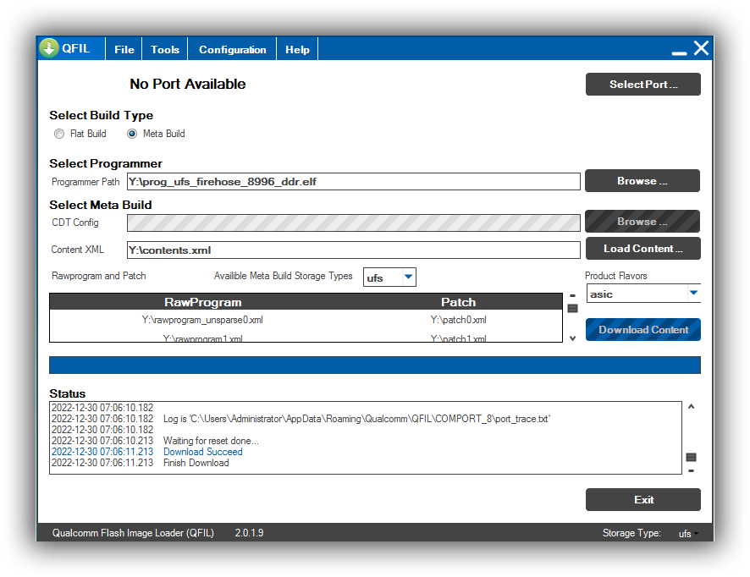The width and height of the screenshot is (750, 577).
Task: Click the Exit button
Action: pyautogui.click(x=642, y=499)
